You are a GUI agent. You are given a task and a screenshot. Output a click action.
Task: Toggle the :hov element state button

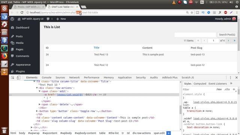pyautogui.click(x=219, y=89)
